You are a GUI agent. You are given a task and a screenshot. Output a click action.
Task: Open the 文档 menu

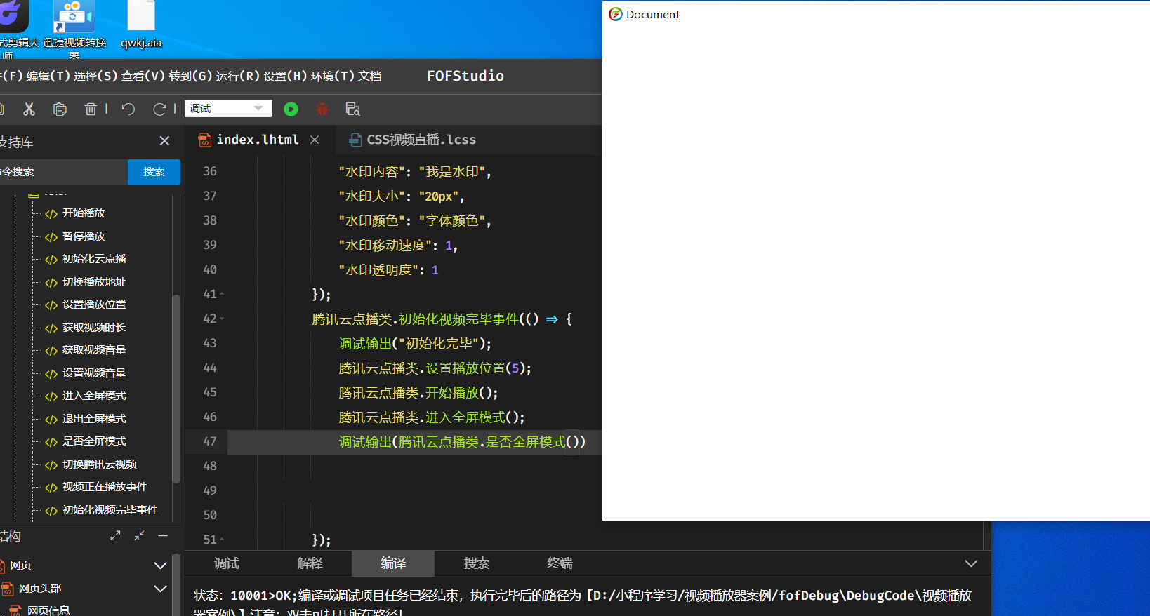coord(370,76)
